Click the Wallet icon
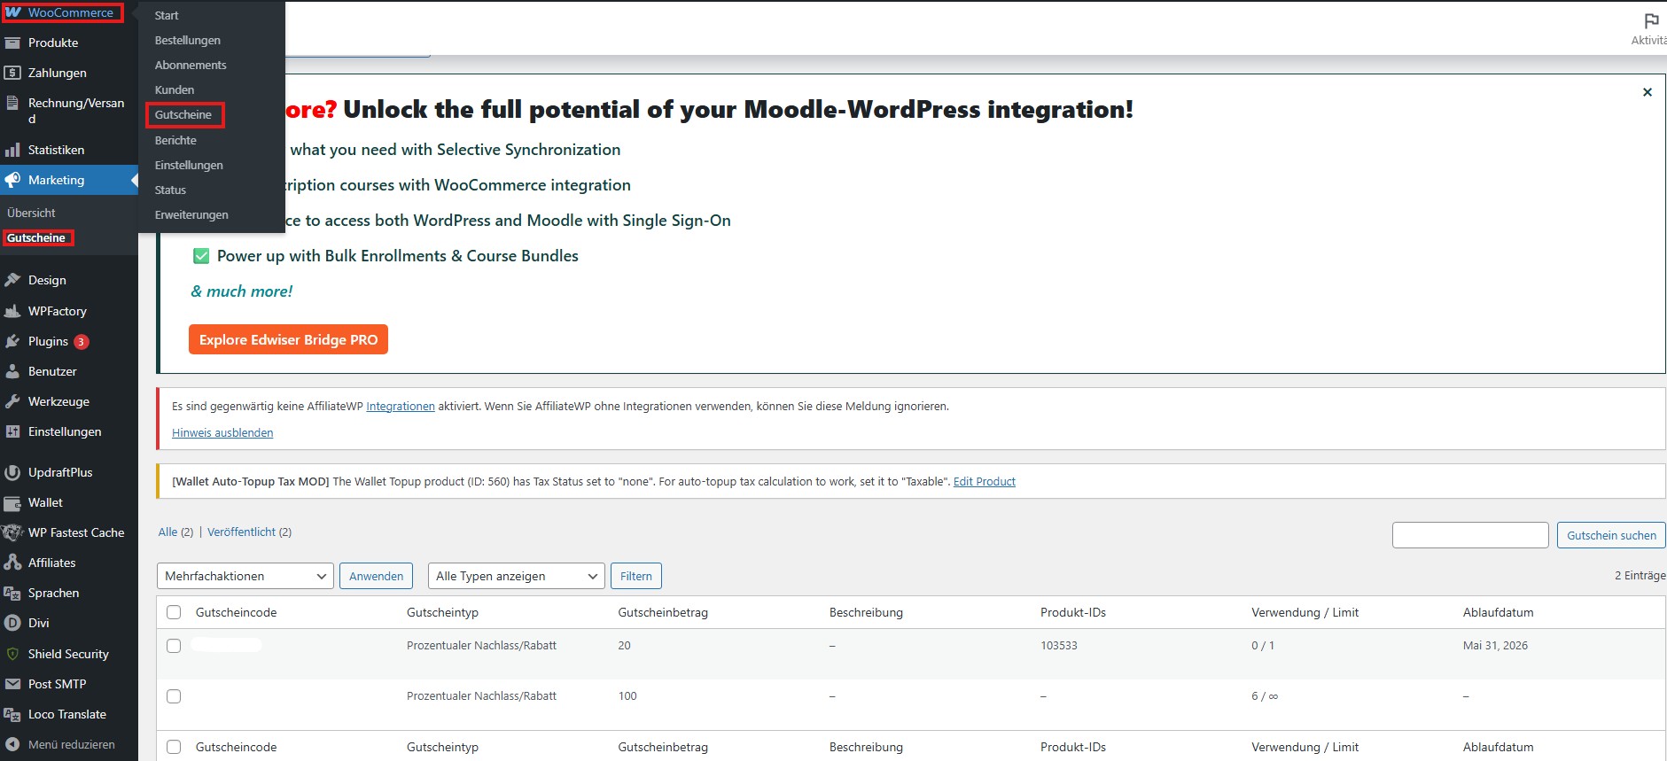1667x761 pixels. pyautogui.click(x=12, y=502)
